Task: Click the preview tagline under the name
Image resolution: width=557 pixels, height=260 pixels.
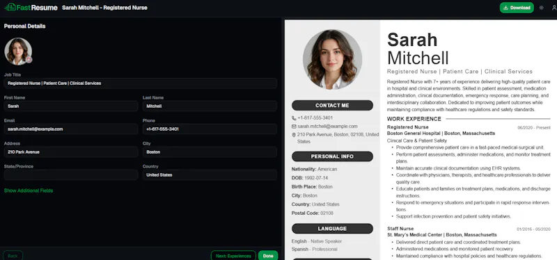Action: point(460,72)
